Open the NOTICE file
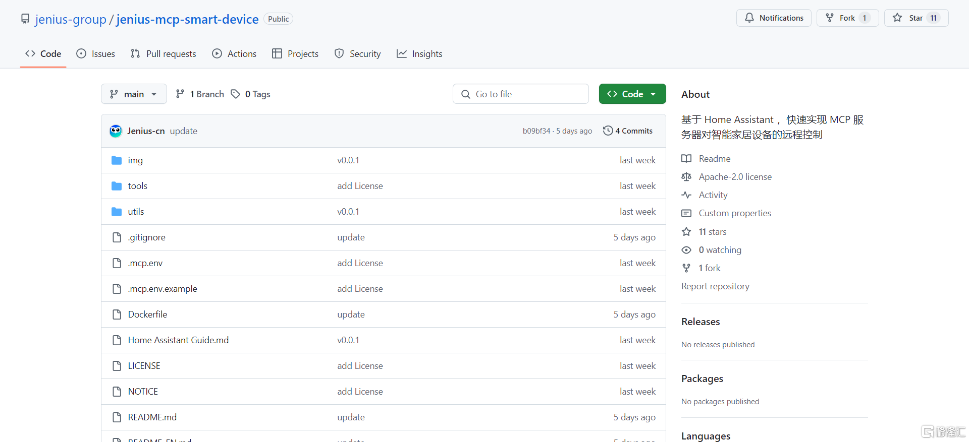Viewport: 969px width, 442px height. pyautogui.click(x=143, y=392)
